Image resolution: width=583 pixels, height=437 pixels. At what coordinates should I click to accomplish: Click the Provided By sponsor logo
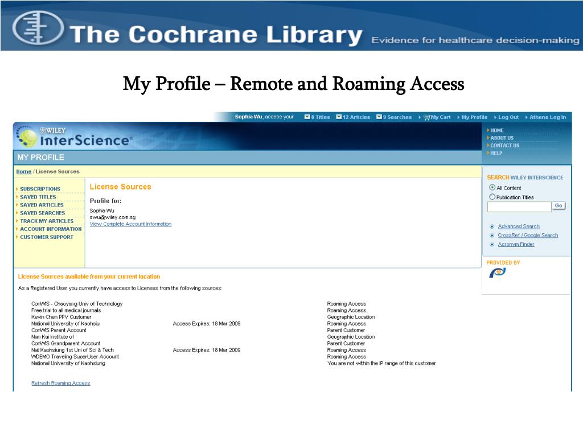pos(498,273)
